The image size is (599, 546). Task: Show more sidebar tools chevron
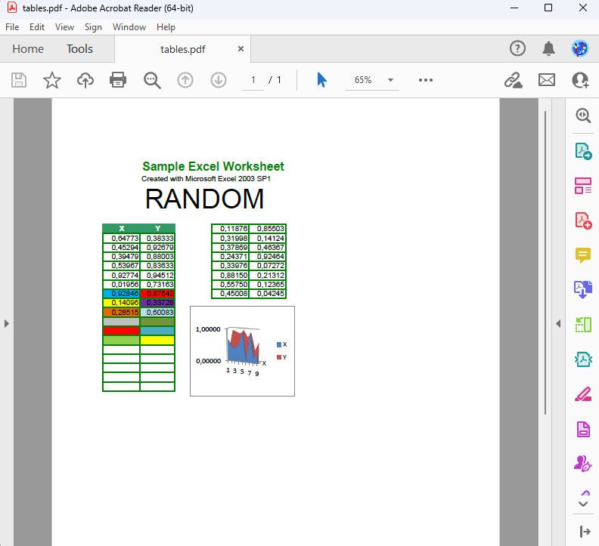click(x=583, y=504)
